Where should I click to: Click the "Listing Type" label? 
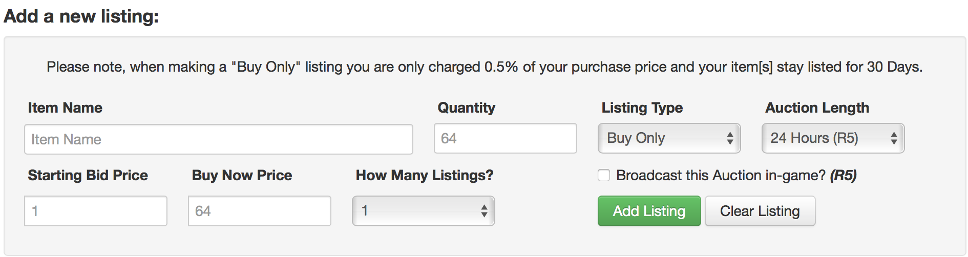642,108
